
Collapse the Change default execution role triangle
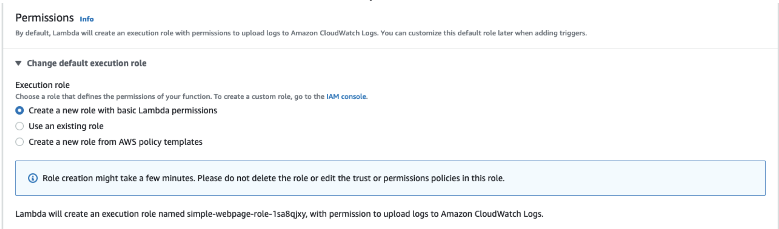18,63
